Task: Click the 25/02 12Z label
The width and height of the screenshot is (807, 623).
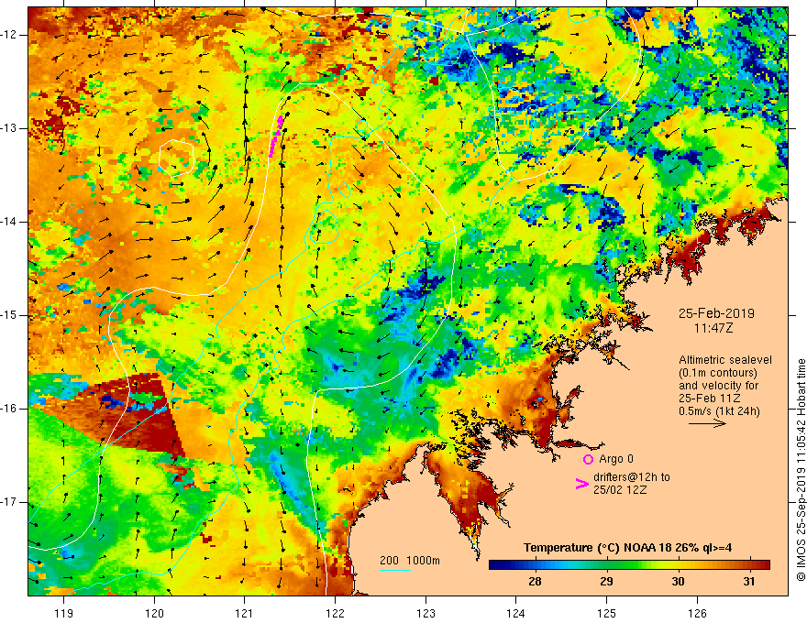Action: click(x=620, y=490)
